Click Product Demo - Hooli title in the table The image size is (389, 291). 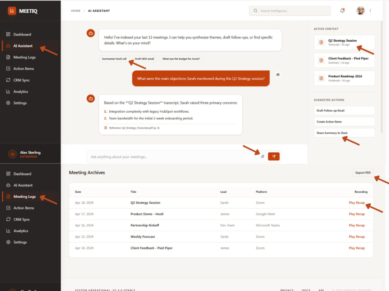point(147,214)
